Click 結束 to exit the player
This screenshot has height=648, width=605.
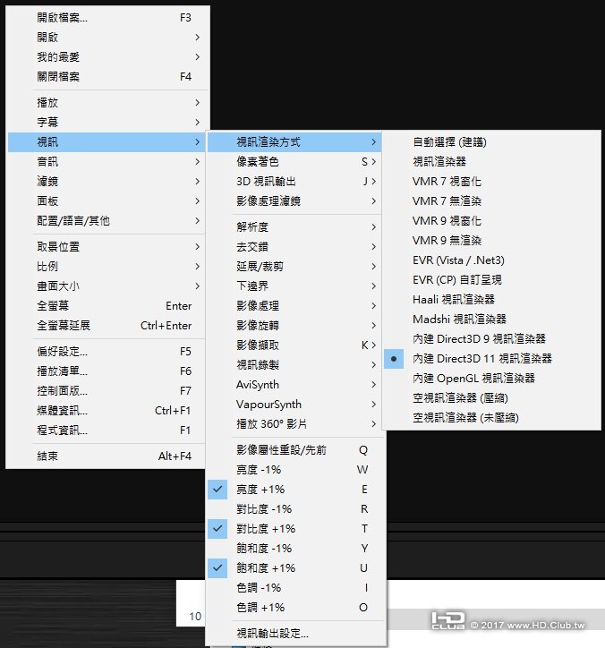(x=107, y=456)
